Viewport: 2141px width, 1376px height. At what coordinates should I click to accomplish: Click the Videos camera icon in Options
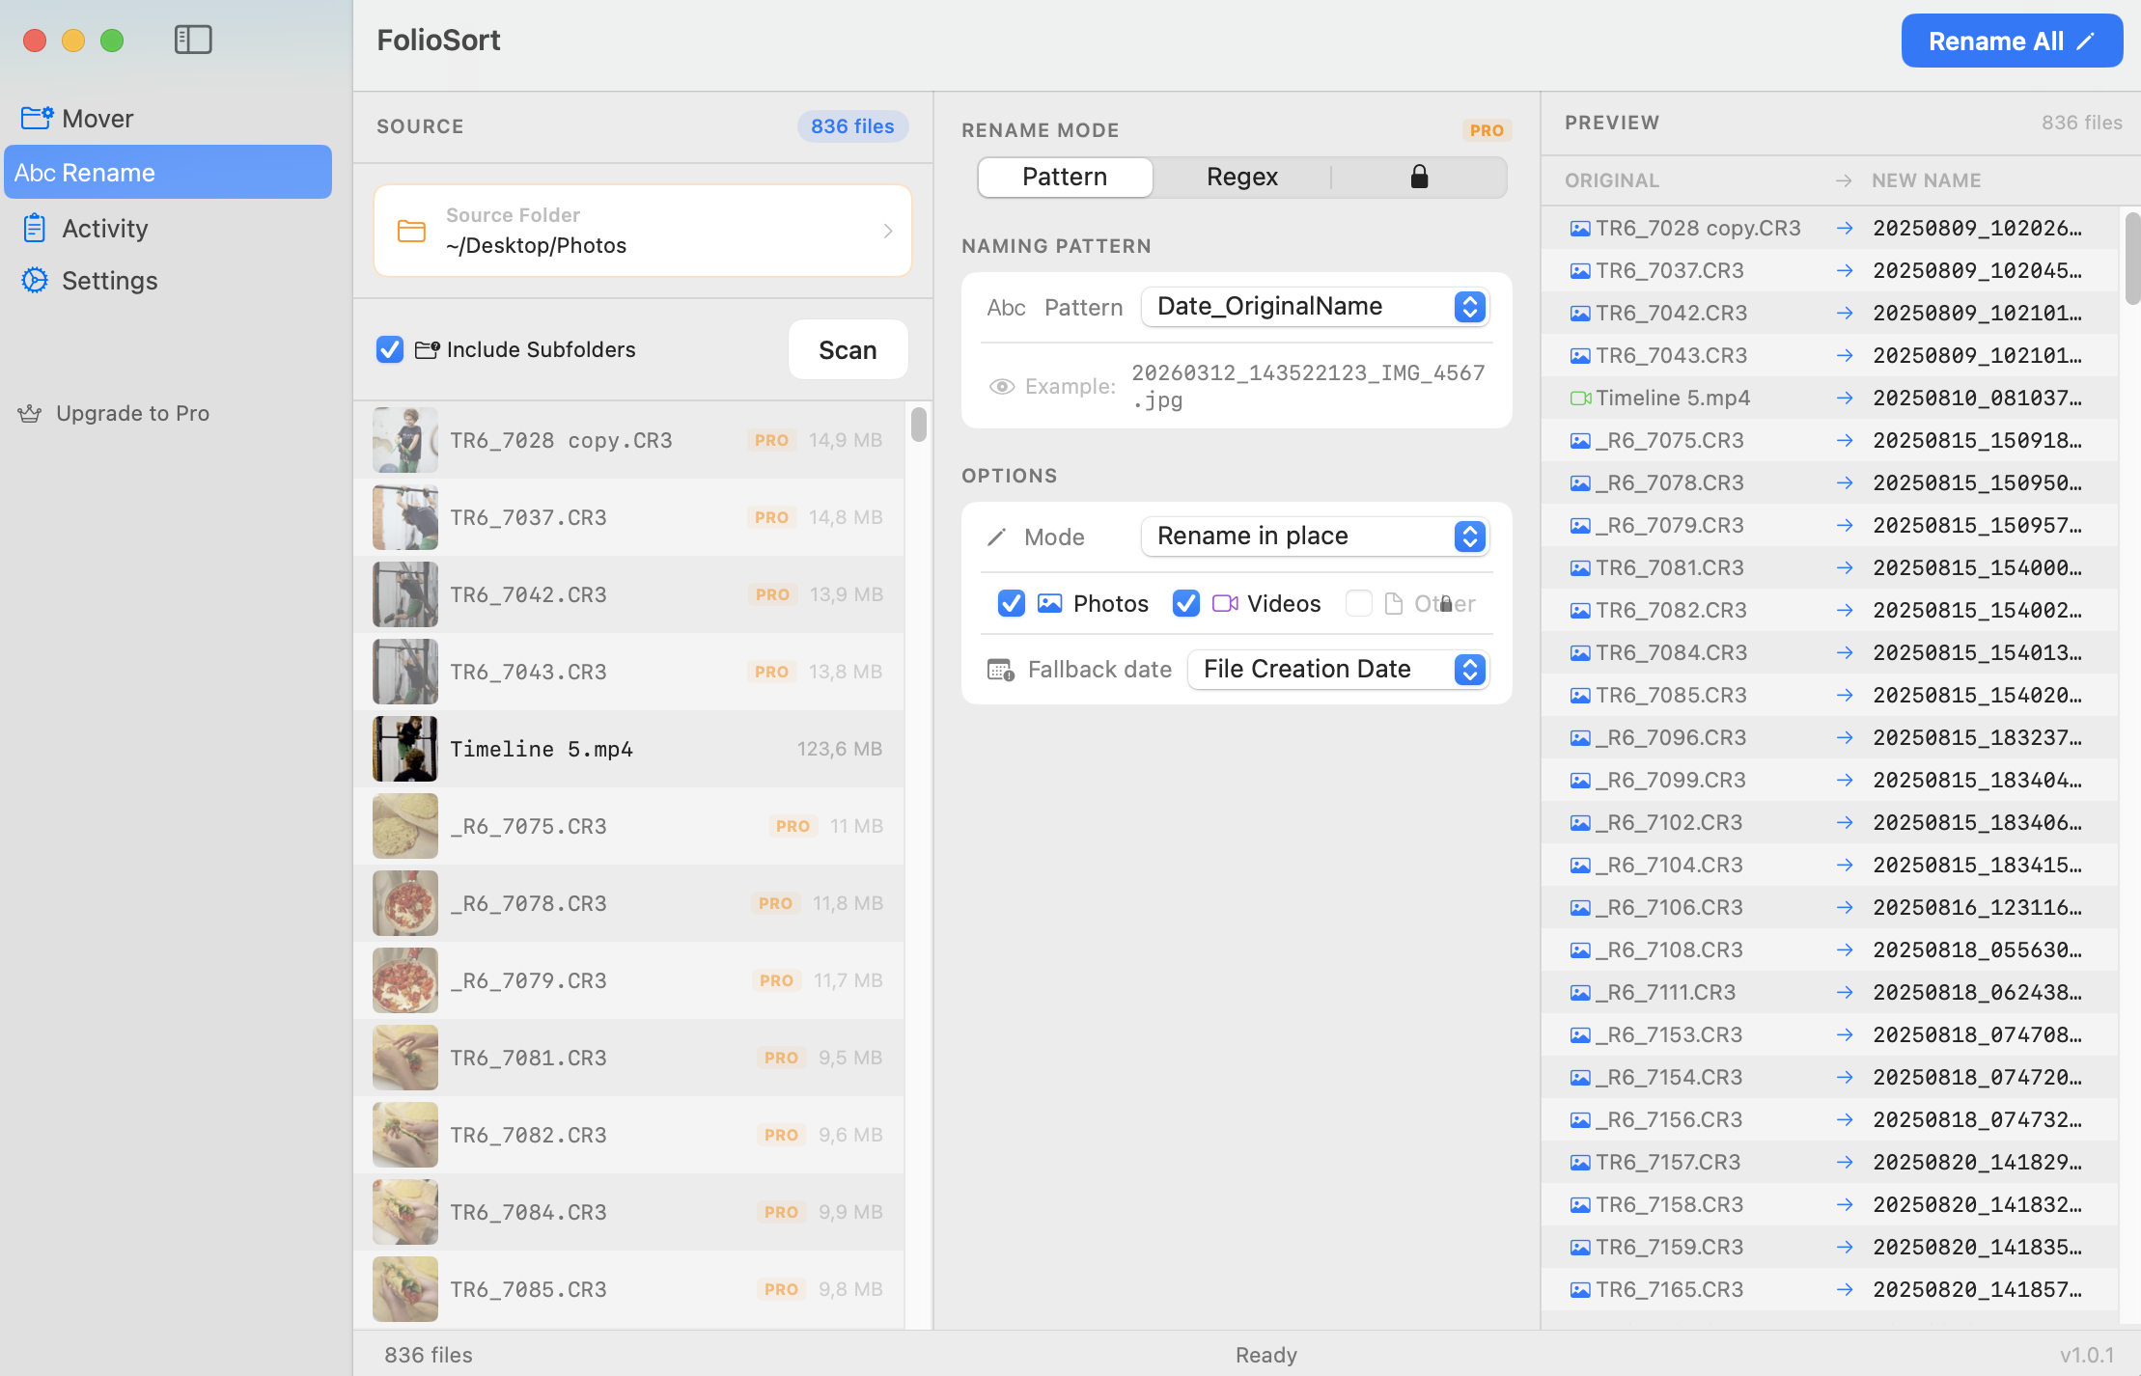tap(1225, 603)
